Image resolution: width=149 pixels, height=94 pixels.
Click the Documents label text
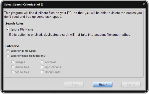pos(53,72)
